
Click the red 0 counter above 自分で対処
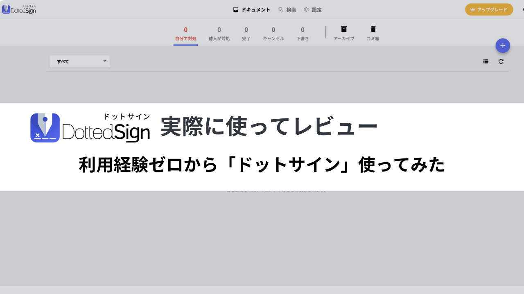click(x=185, y=30)
